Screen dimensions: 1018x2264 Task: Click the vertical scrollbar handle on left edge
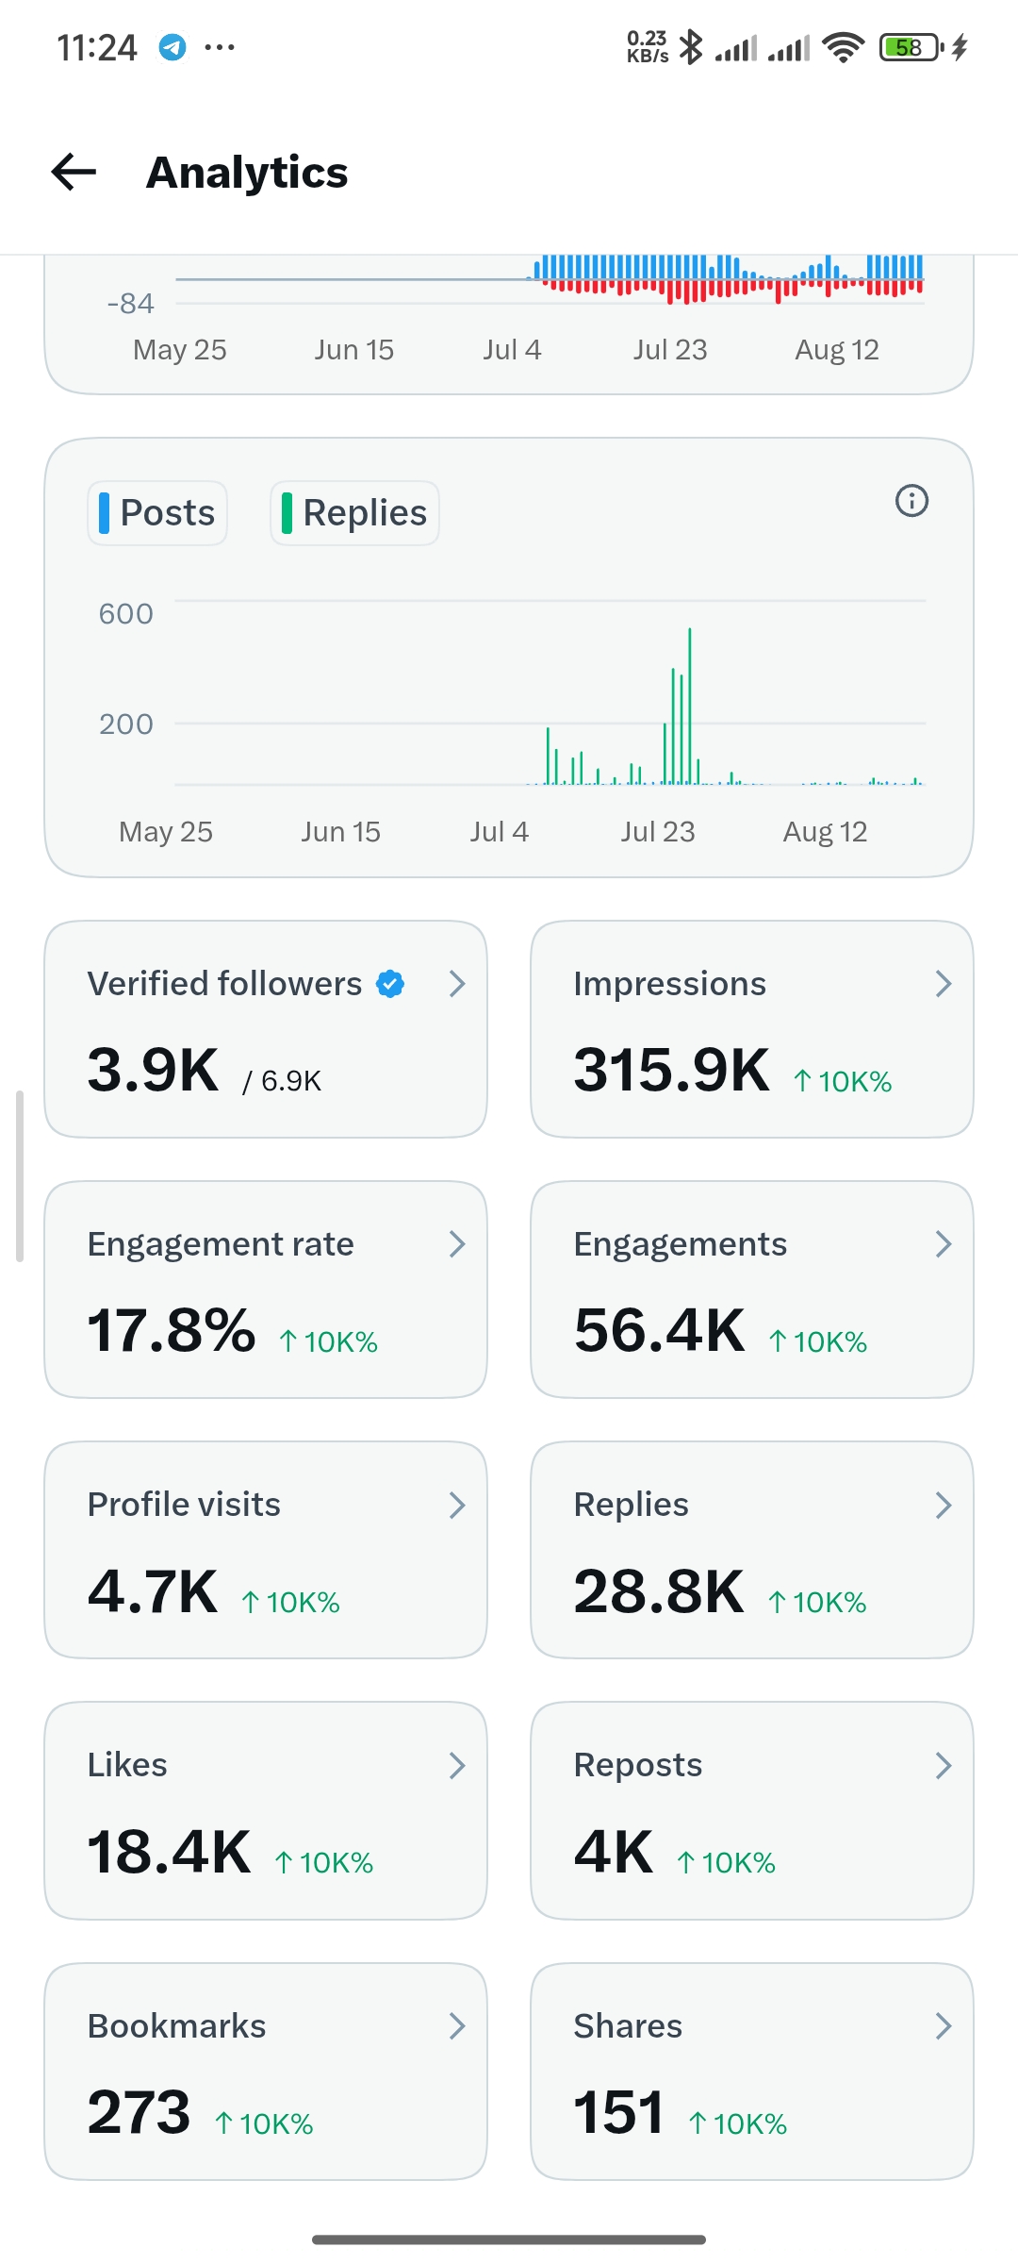19,1175
